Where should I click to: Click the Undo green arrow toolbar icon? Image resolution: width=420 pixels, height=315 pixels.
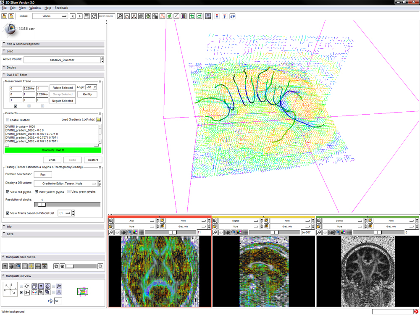tap(192, 16)
